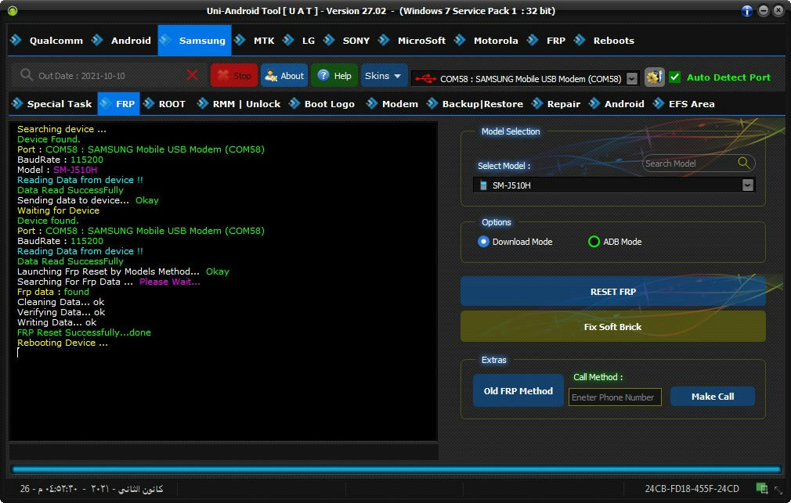Image resolution: width=791 pixels, height=503 pixels.
Task: Click the magenta 'SM-J510H' model text in log
Action: click(75, 170)
